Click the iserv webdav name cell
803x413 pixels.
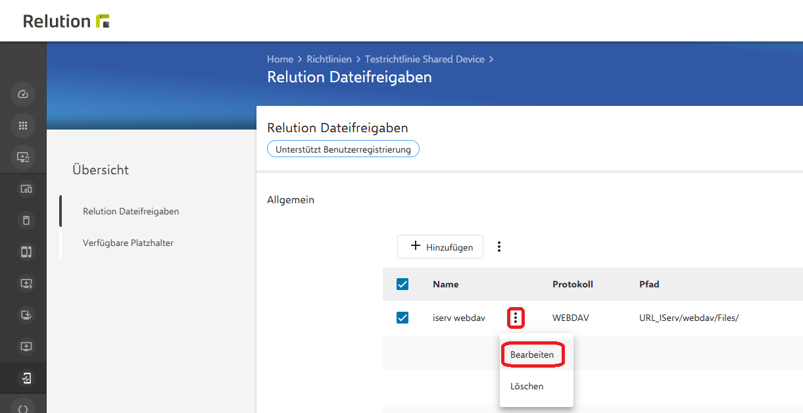point(459,318)
